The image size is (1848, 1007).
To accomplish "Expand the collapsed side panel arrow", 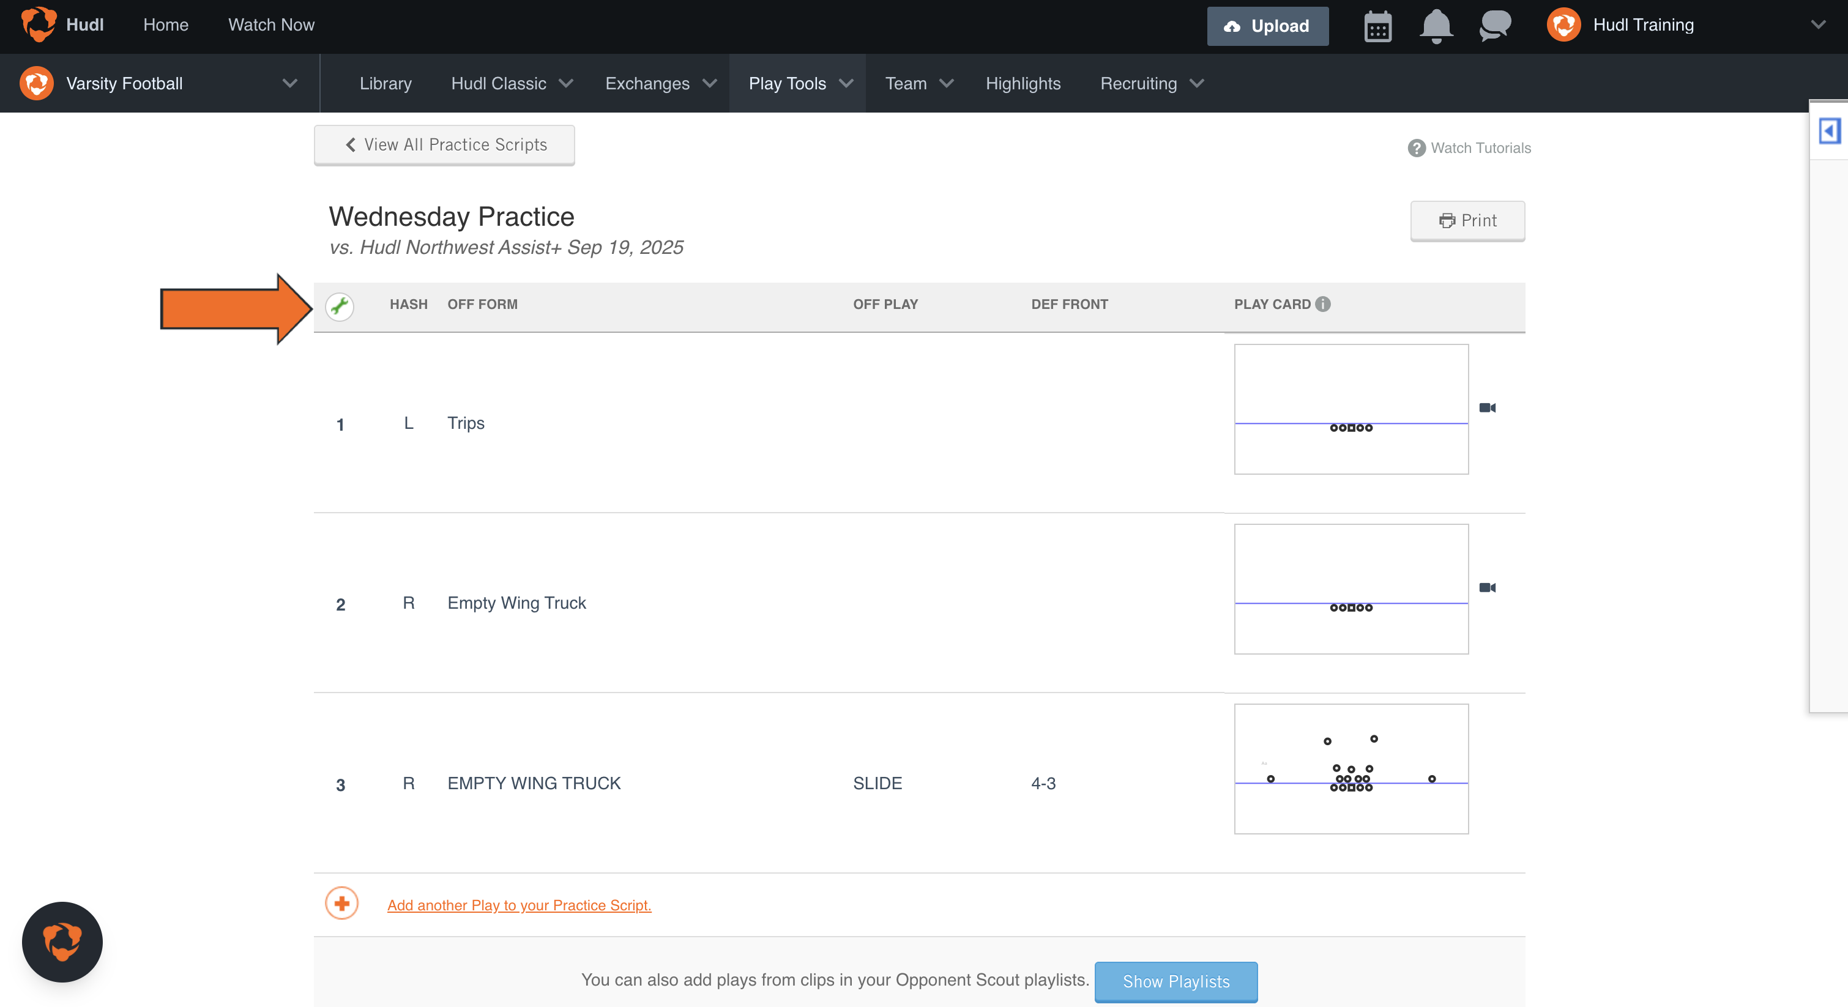I will [1830, 132].
